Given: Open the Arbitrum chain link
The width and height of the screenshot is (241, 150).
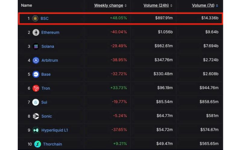Looking at the screenshot, I should 50,60.
